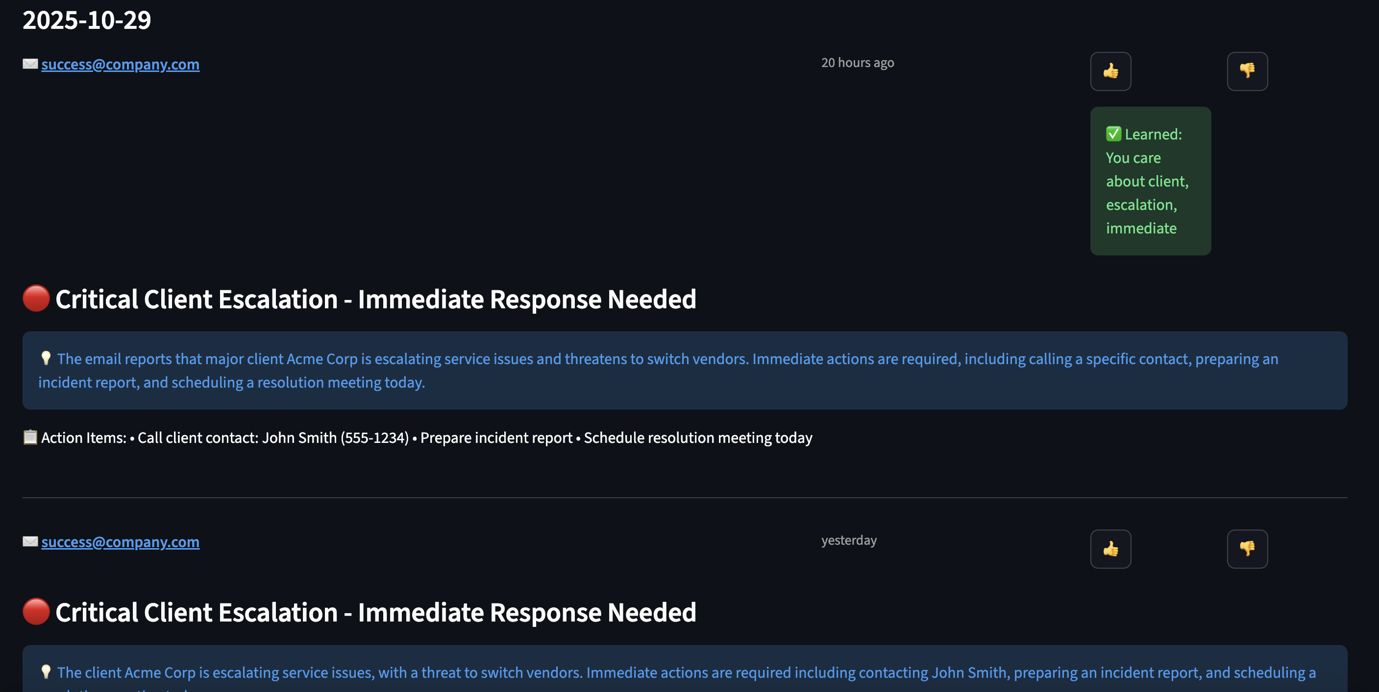The image size is (1379, 692).
Task: Thumbs up the 20 hours ago email
Action: click(1110, 71)
